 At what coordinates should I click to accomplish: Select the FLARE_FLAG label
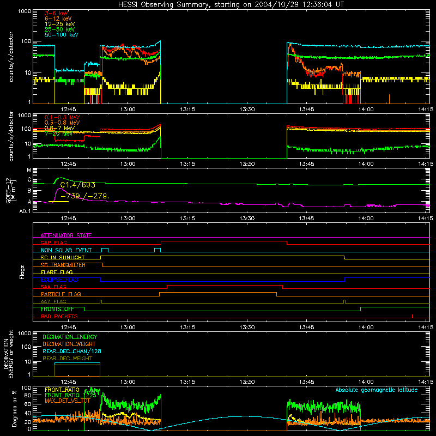click(57, 272)
